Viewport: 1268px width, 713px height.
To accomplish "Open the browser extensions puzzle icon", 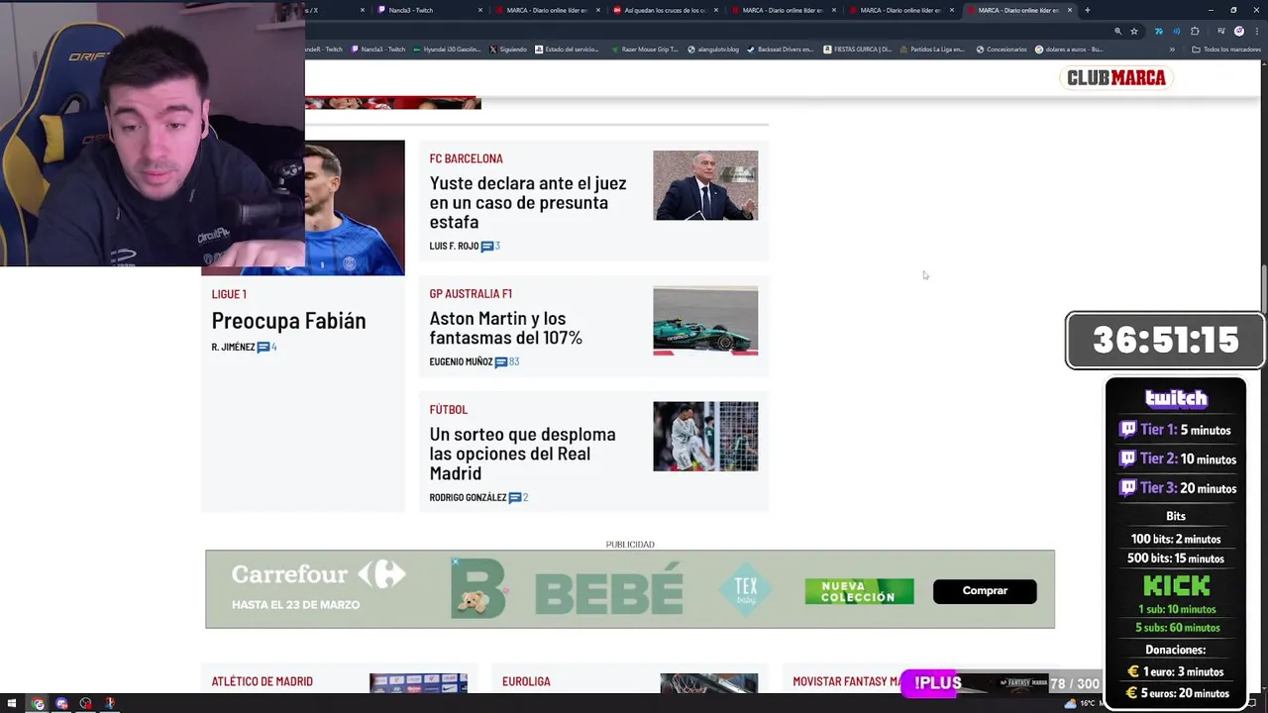I will (1195, 31).
